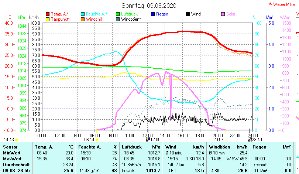Viewport: 299px width, 174px height.
Task: Click the Gesamt: rain total label
Action: 260,165
